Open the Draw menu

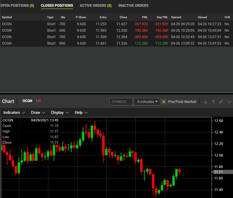click(38, 113)
